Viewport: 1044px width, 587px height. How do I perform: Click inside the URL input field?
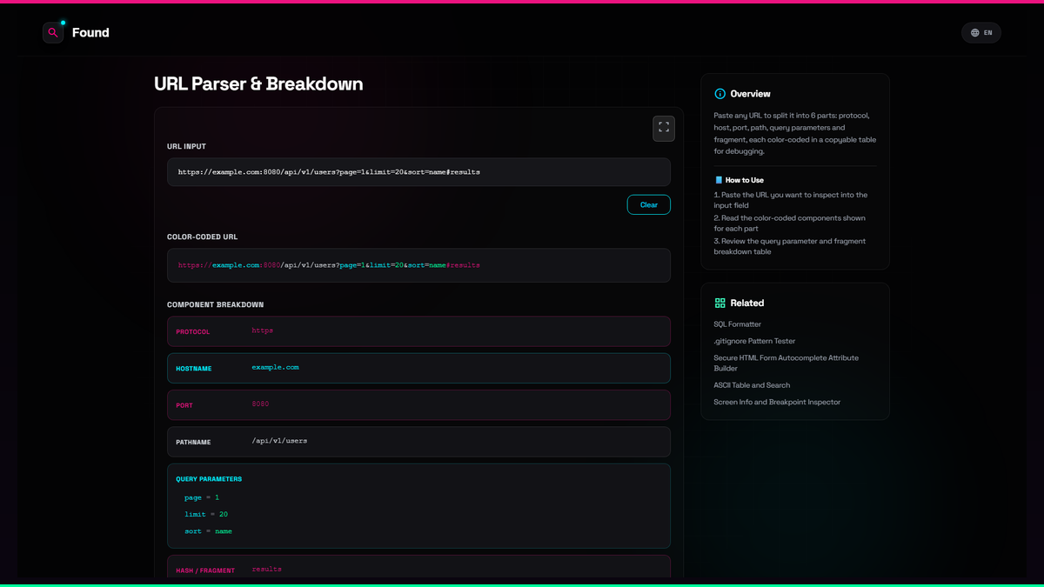click(418, 172)
